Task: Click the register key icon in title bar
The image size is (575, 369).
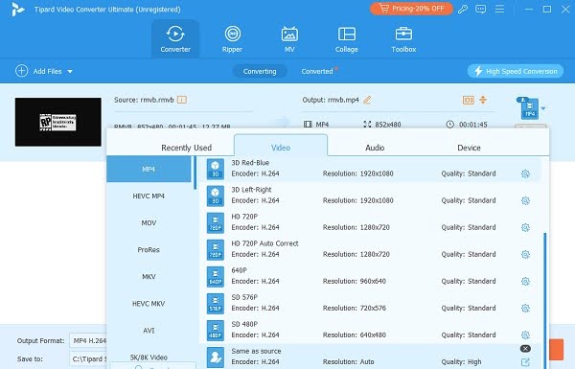Action: pos(463,10)
